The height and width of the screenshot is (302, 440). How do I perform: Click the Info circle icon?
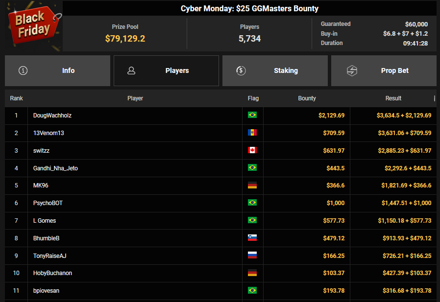tap(23, 70)
